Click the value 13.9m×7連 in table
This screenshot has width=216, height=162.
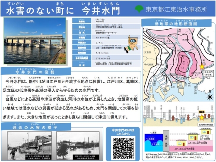click(103, 37)
